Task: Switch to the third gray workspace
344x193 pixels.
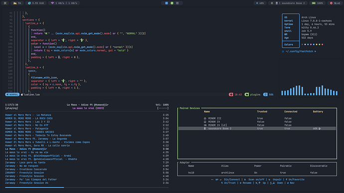Action: (177, 3)
